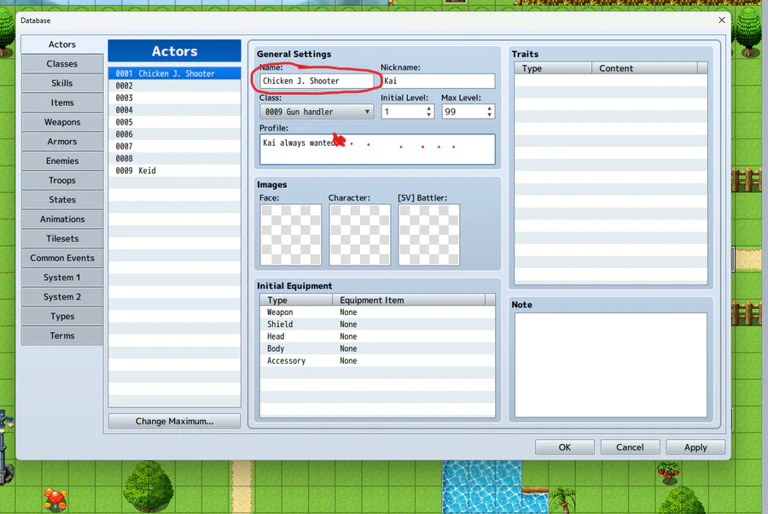Click the Equipment Item column header
Screen dimensions: 768x514
(x=409, y=300)
